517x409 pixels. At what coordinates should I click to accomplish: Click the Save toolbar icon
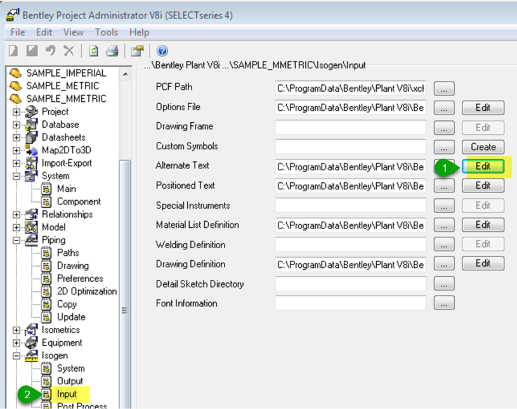(32, 51)
